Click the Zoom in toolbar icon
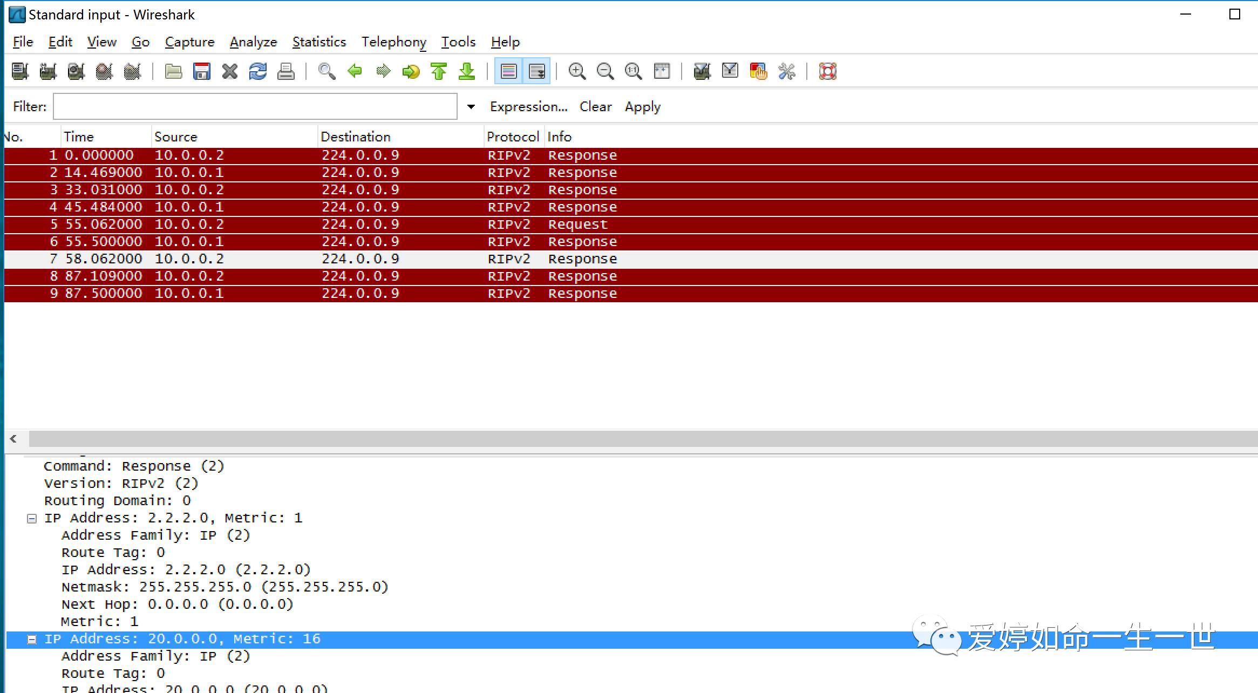Screen dimensions: 1258x693 click(x=577, y=71)
